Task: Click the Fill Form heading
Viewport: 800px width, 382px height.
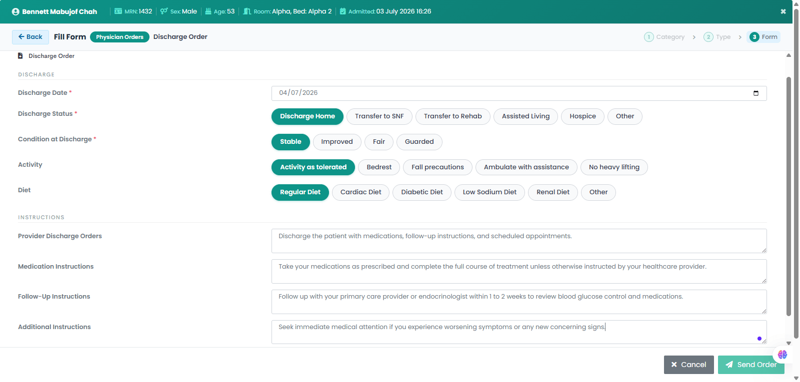Action: pos(70,37)
